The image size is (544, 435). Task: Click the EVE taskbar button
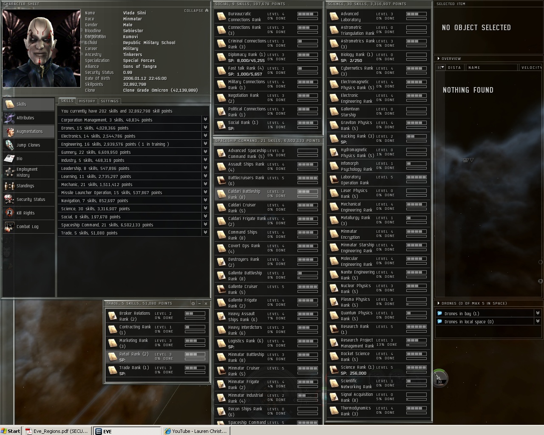(127, 431)
